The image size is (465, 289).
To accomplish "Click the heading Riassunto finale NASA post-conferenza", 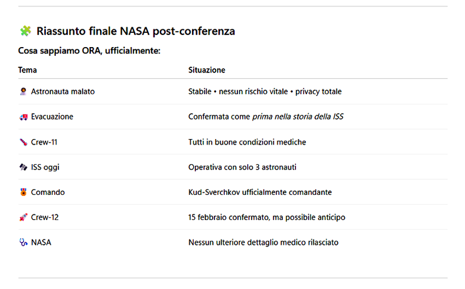I will [136, 31].
